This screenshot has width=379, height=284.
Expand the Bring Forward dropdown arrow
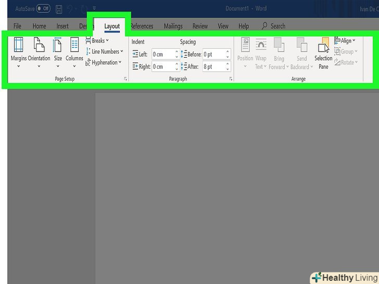coord(287,67)
